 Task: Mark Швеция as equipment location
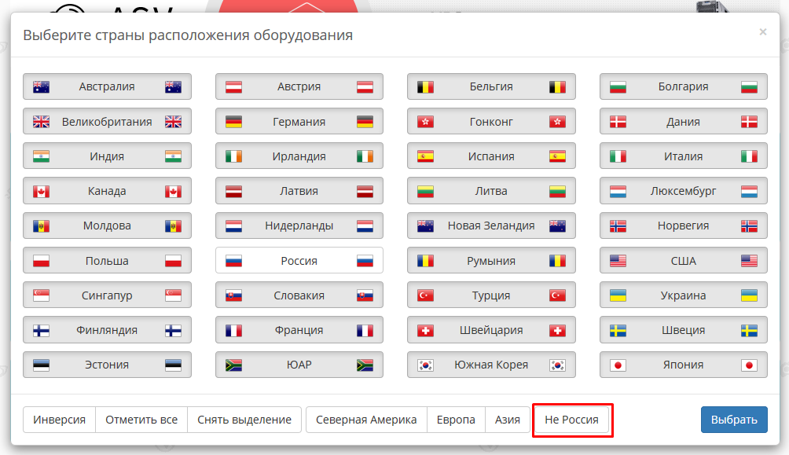coord(684,330)
